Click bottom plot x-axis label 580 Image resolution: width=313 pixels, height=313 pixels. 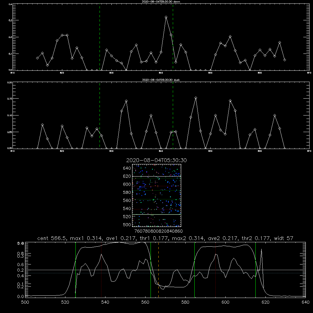point(185,302)
